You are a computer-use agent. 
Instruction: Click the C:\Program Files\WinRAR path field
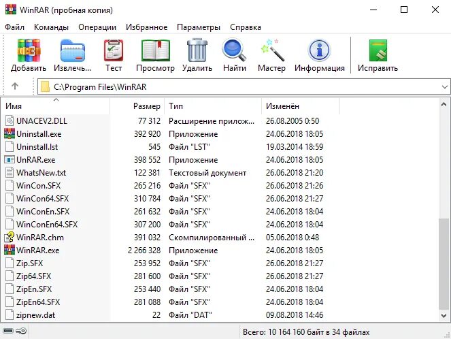coord(244,86)
